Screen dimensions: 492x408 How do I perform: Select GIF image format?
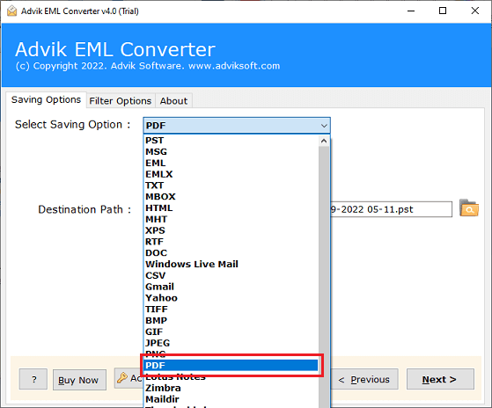231,331
